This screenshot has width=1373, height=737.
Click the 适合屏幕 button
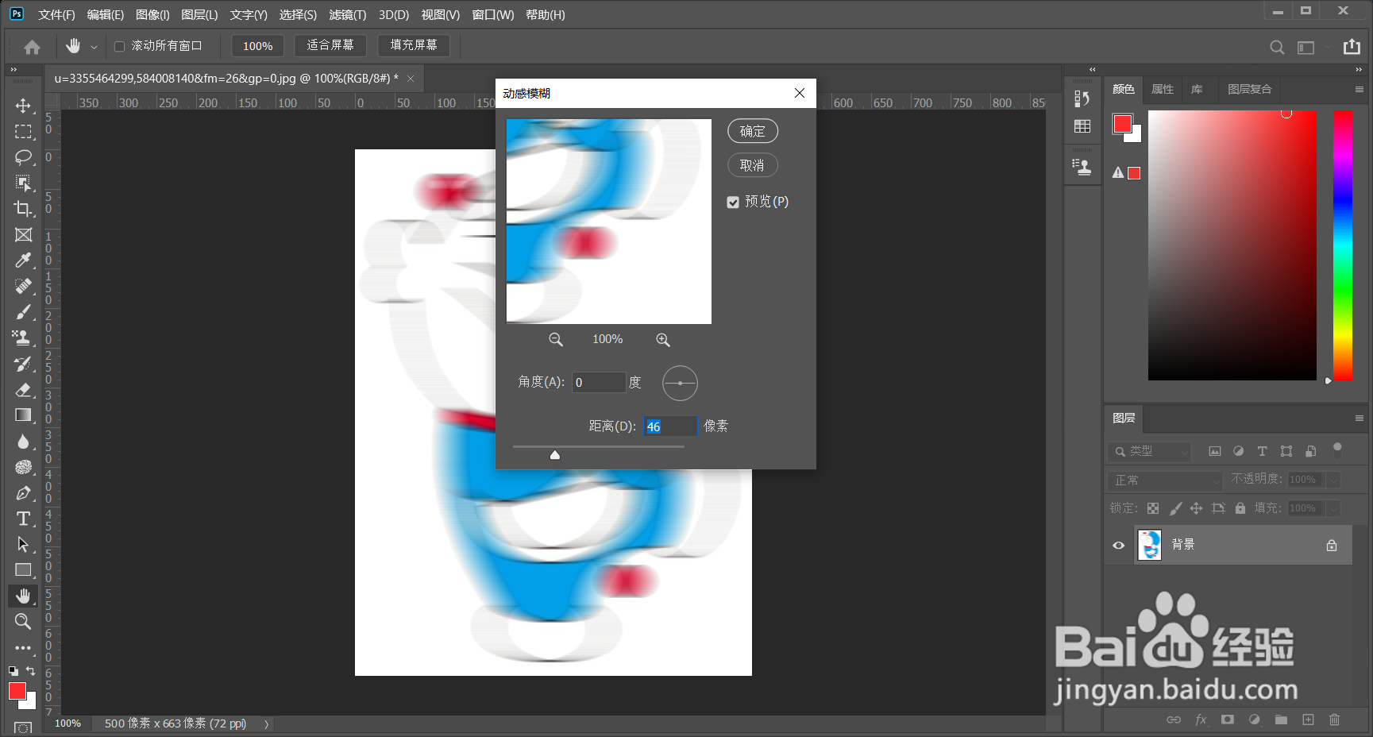coord(330,45)
